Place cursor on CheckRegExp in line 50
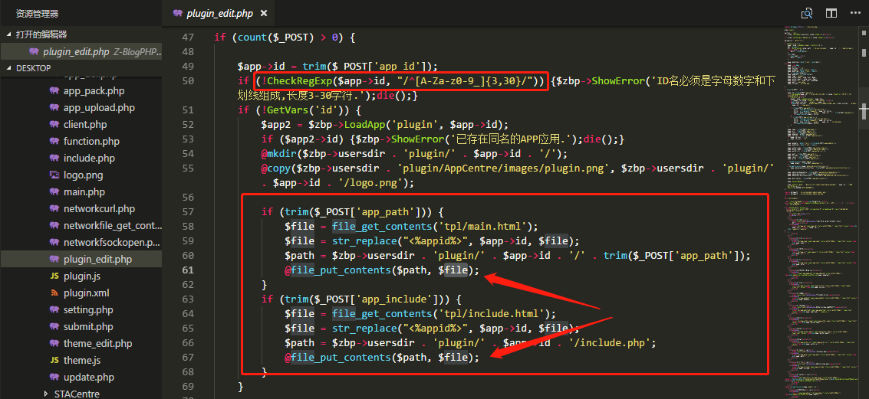 [299, 81]
